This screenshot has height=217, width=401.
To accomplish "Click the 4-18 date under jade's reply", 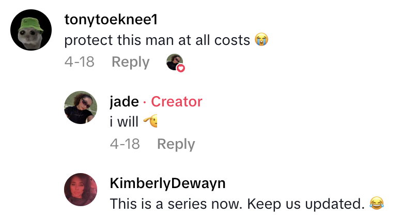I will 125,144.
